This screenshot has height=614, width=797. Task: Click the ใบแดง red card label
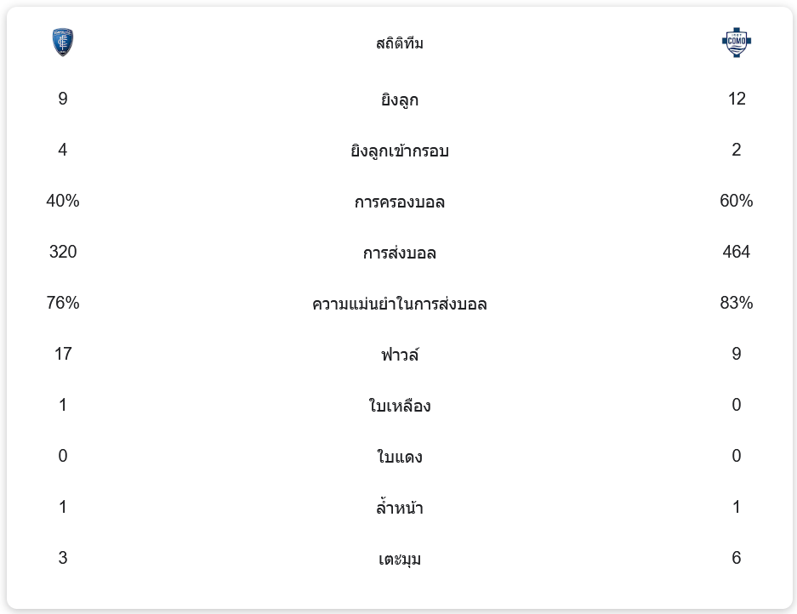[399, 458]
